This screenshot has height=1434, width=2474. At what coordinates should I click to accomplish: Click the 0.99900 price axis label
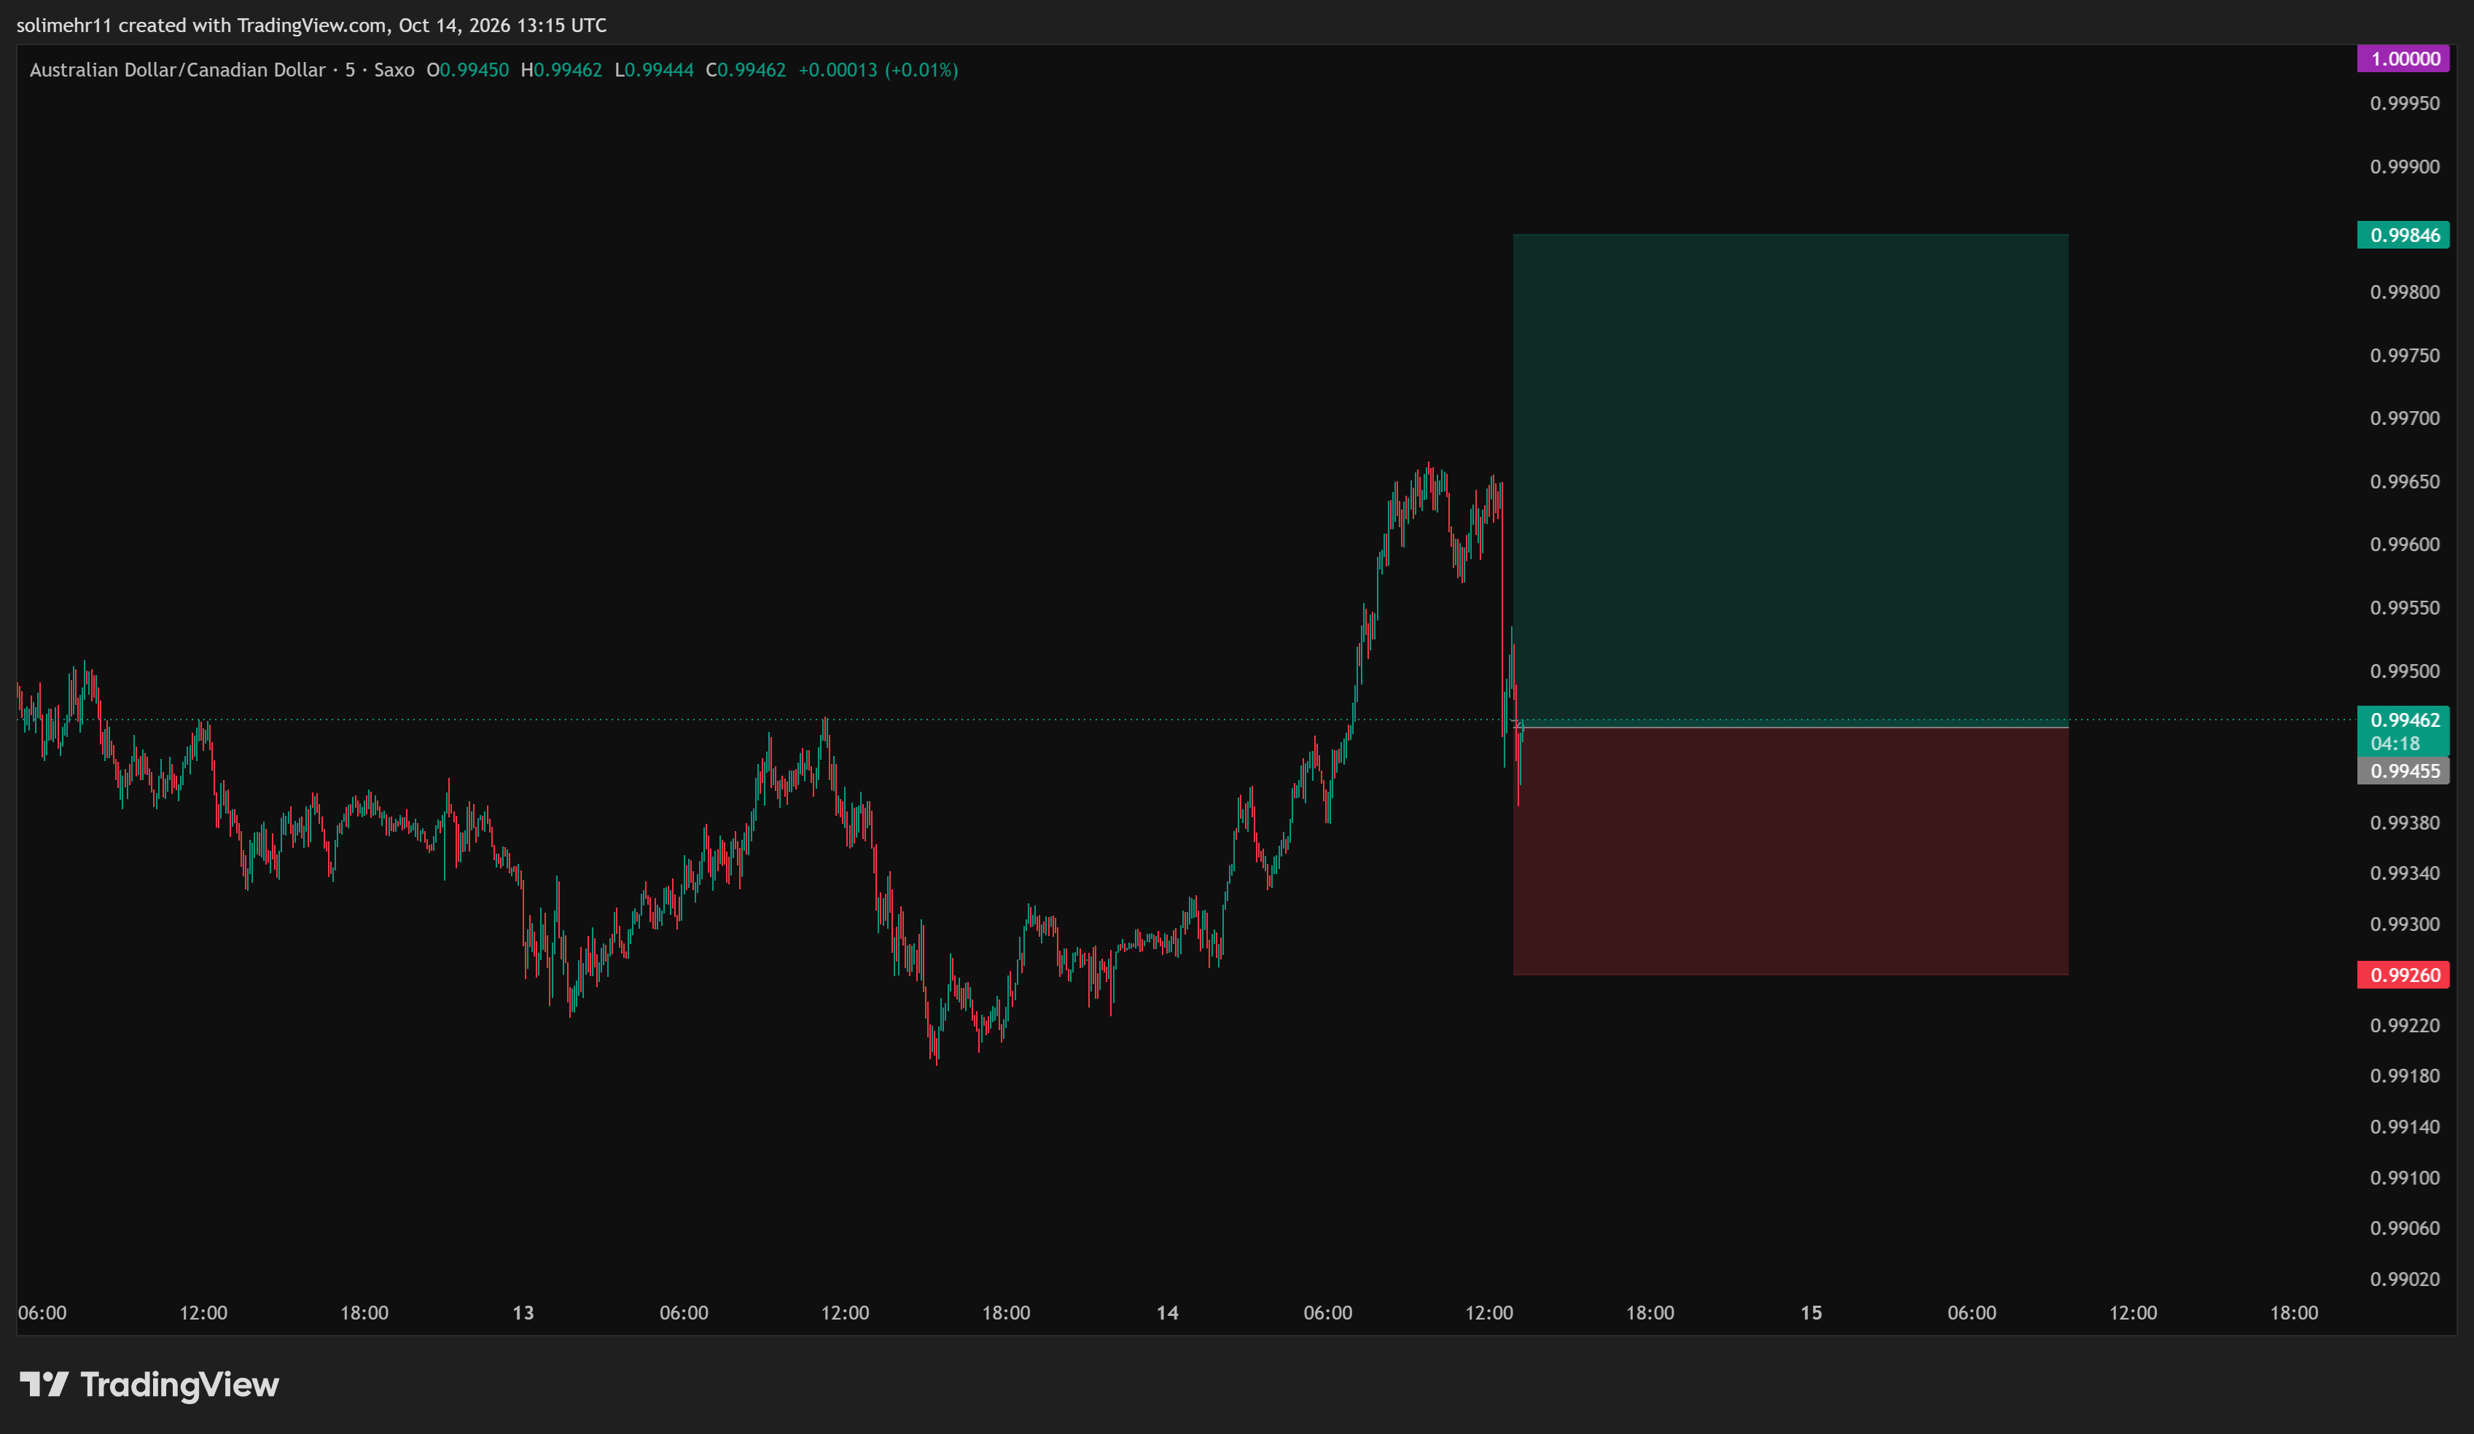click(x=2404, y=167)
